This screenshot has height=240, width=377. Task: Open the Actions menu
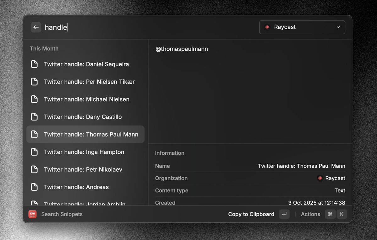coord(311,214)
